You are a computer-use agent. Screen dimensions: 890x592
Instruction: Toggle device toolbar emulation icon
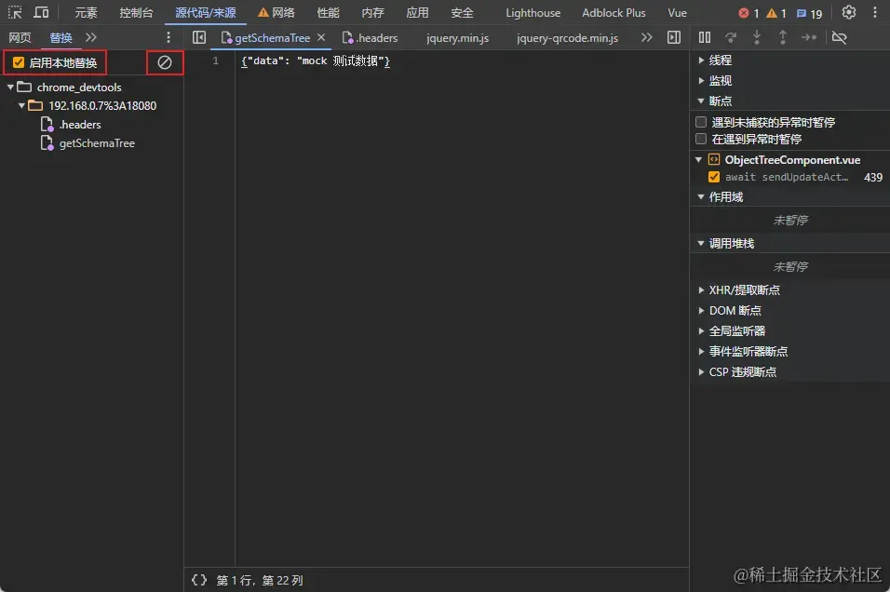pyautogui.click(x=41, y=12)
